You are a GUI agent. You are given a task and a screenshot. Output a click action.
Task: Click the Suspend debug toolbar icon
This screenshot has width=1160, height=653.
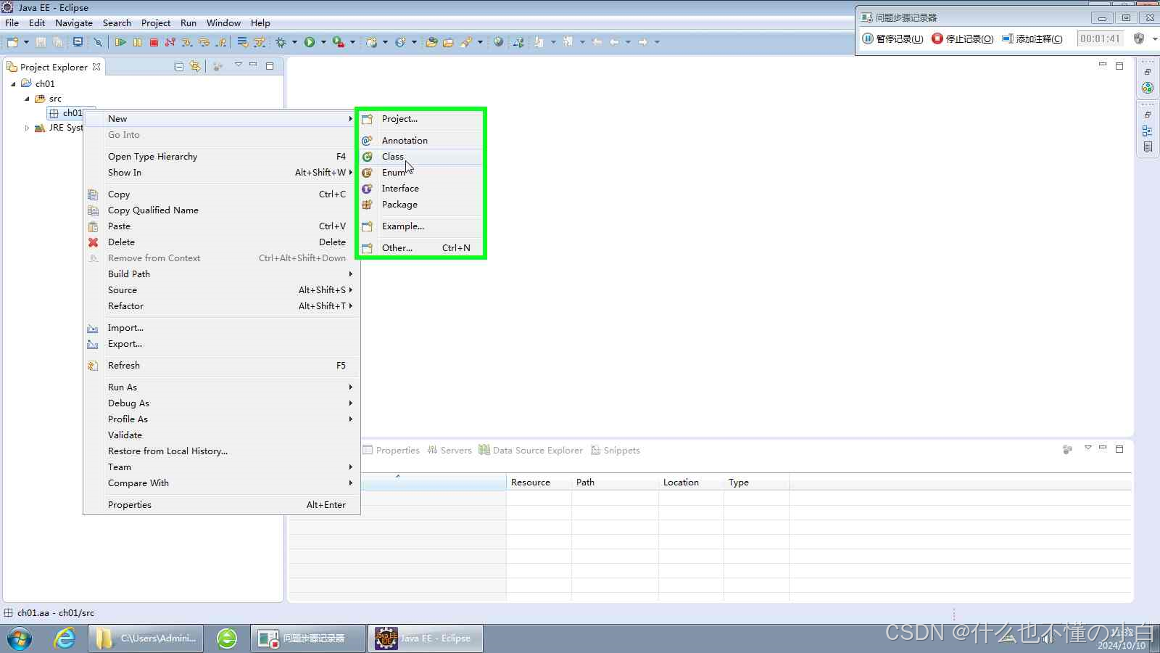pyautogui.click(x=137, y=42)
